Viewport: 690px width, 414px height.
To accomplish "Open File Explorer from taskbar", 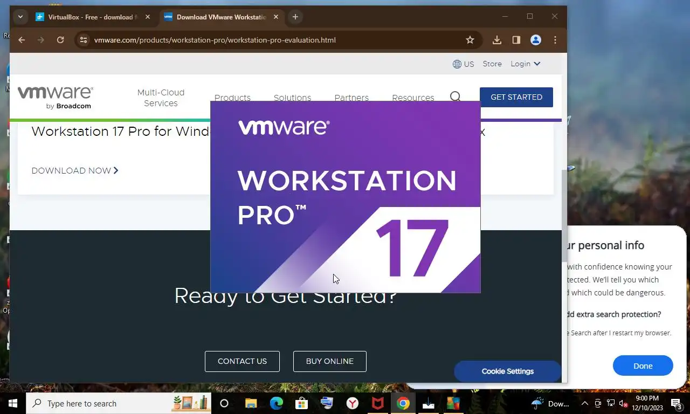I will (251, 403).
